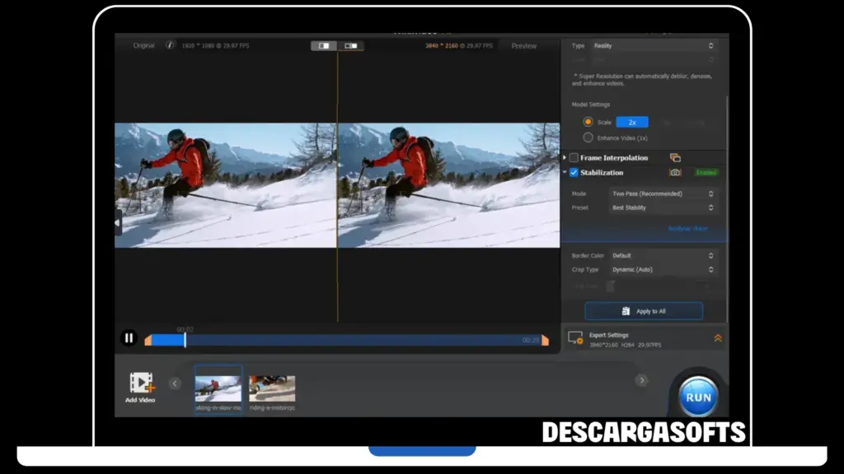Click the Stabilization camera icon
The width and height of the screenshot is (844, 474).
point(675,173)
